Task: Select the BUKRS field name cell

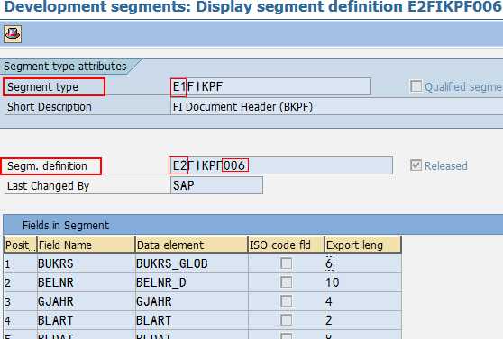Action: pos(86,263)
